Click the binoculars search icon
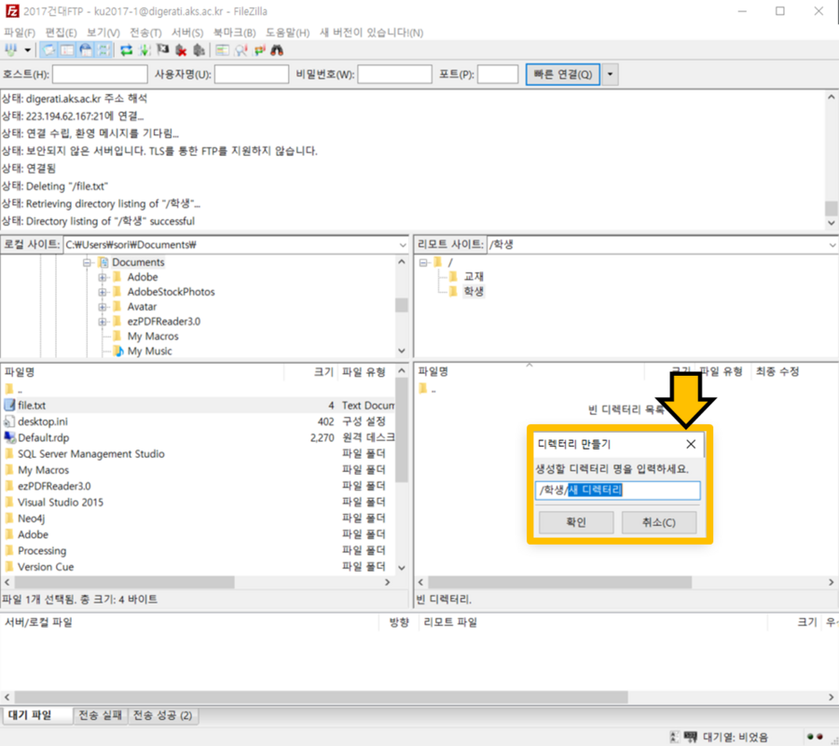 click(276, 49)
